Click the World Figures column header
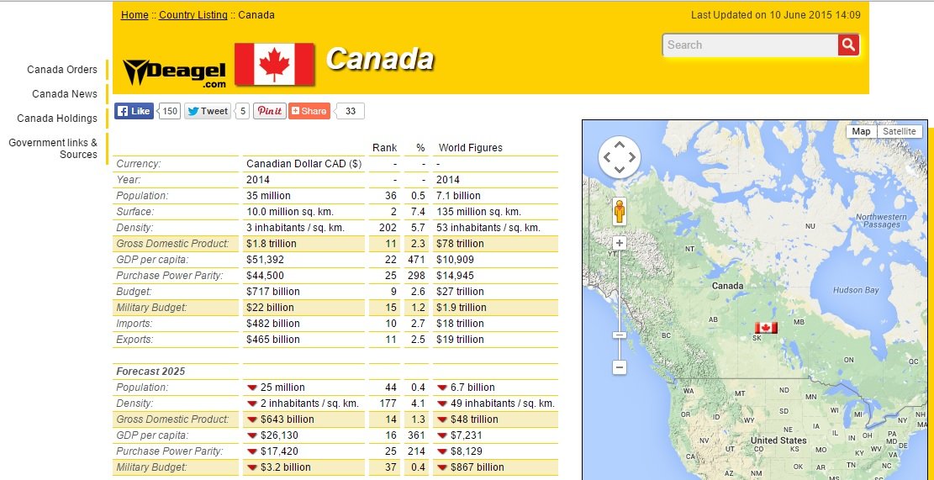 click(x=471, y=148)
